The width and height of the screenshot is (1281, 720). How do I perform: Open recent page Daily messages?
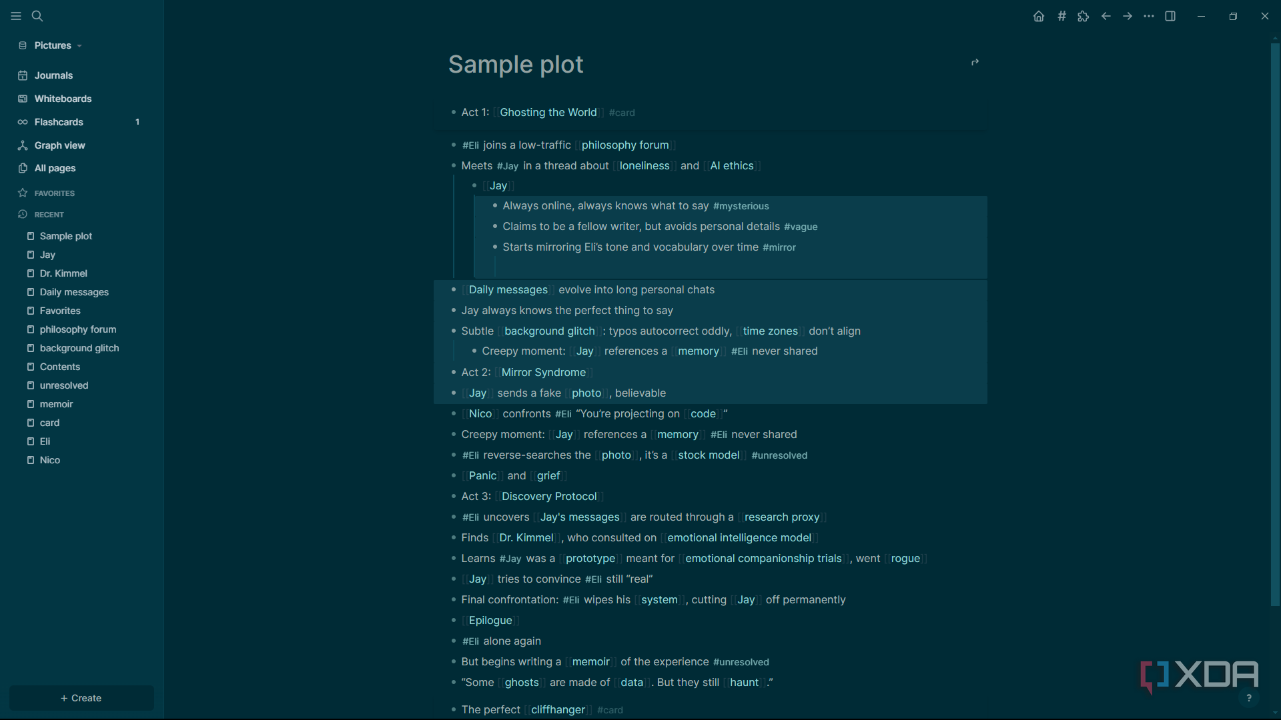pyautogui.click(x=74, y=292)
